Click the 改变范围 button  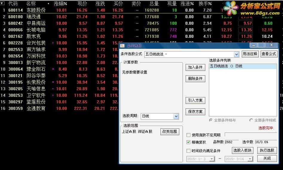[170, 132]
